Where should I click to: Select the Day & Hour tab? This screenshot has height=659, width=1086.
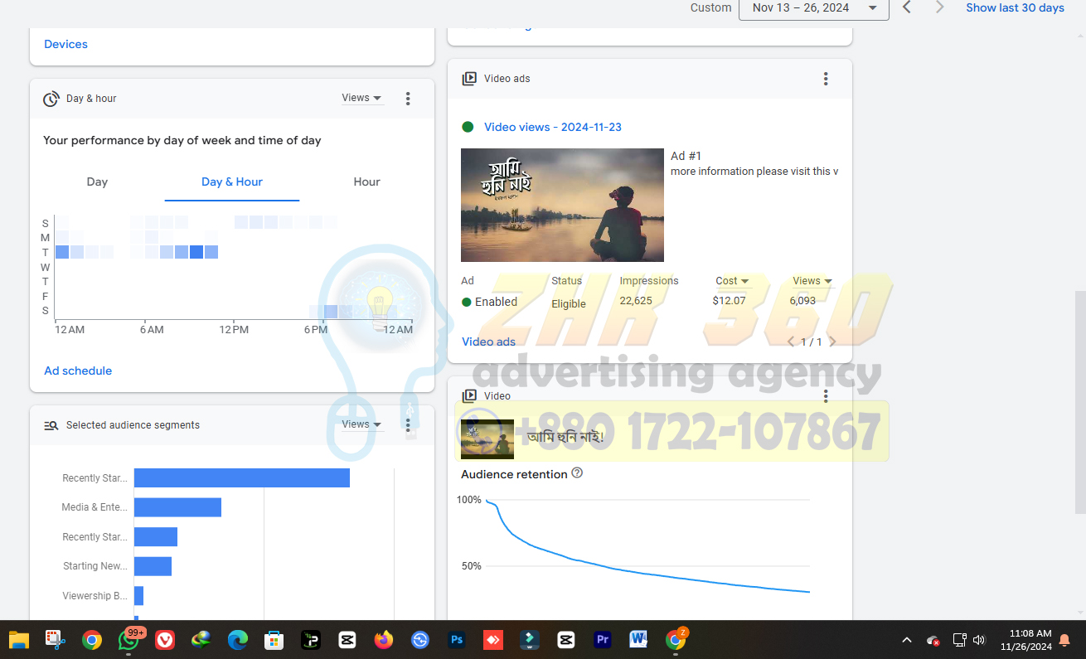pos(232,182)
